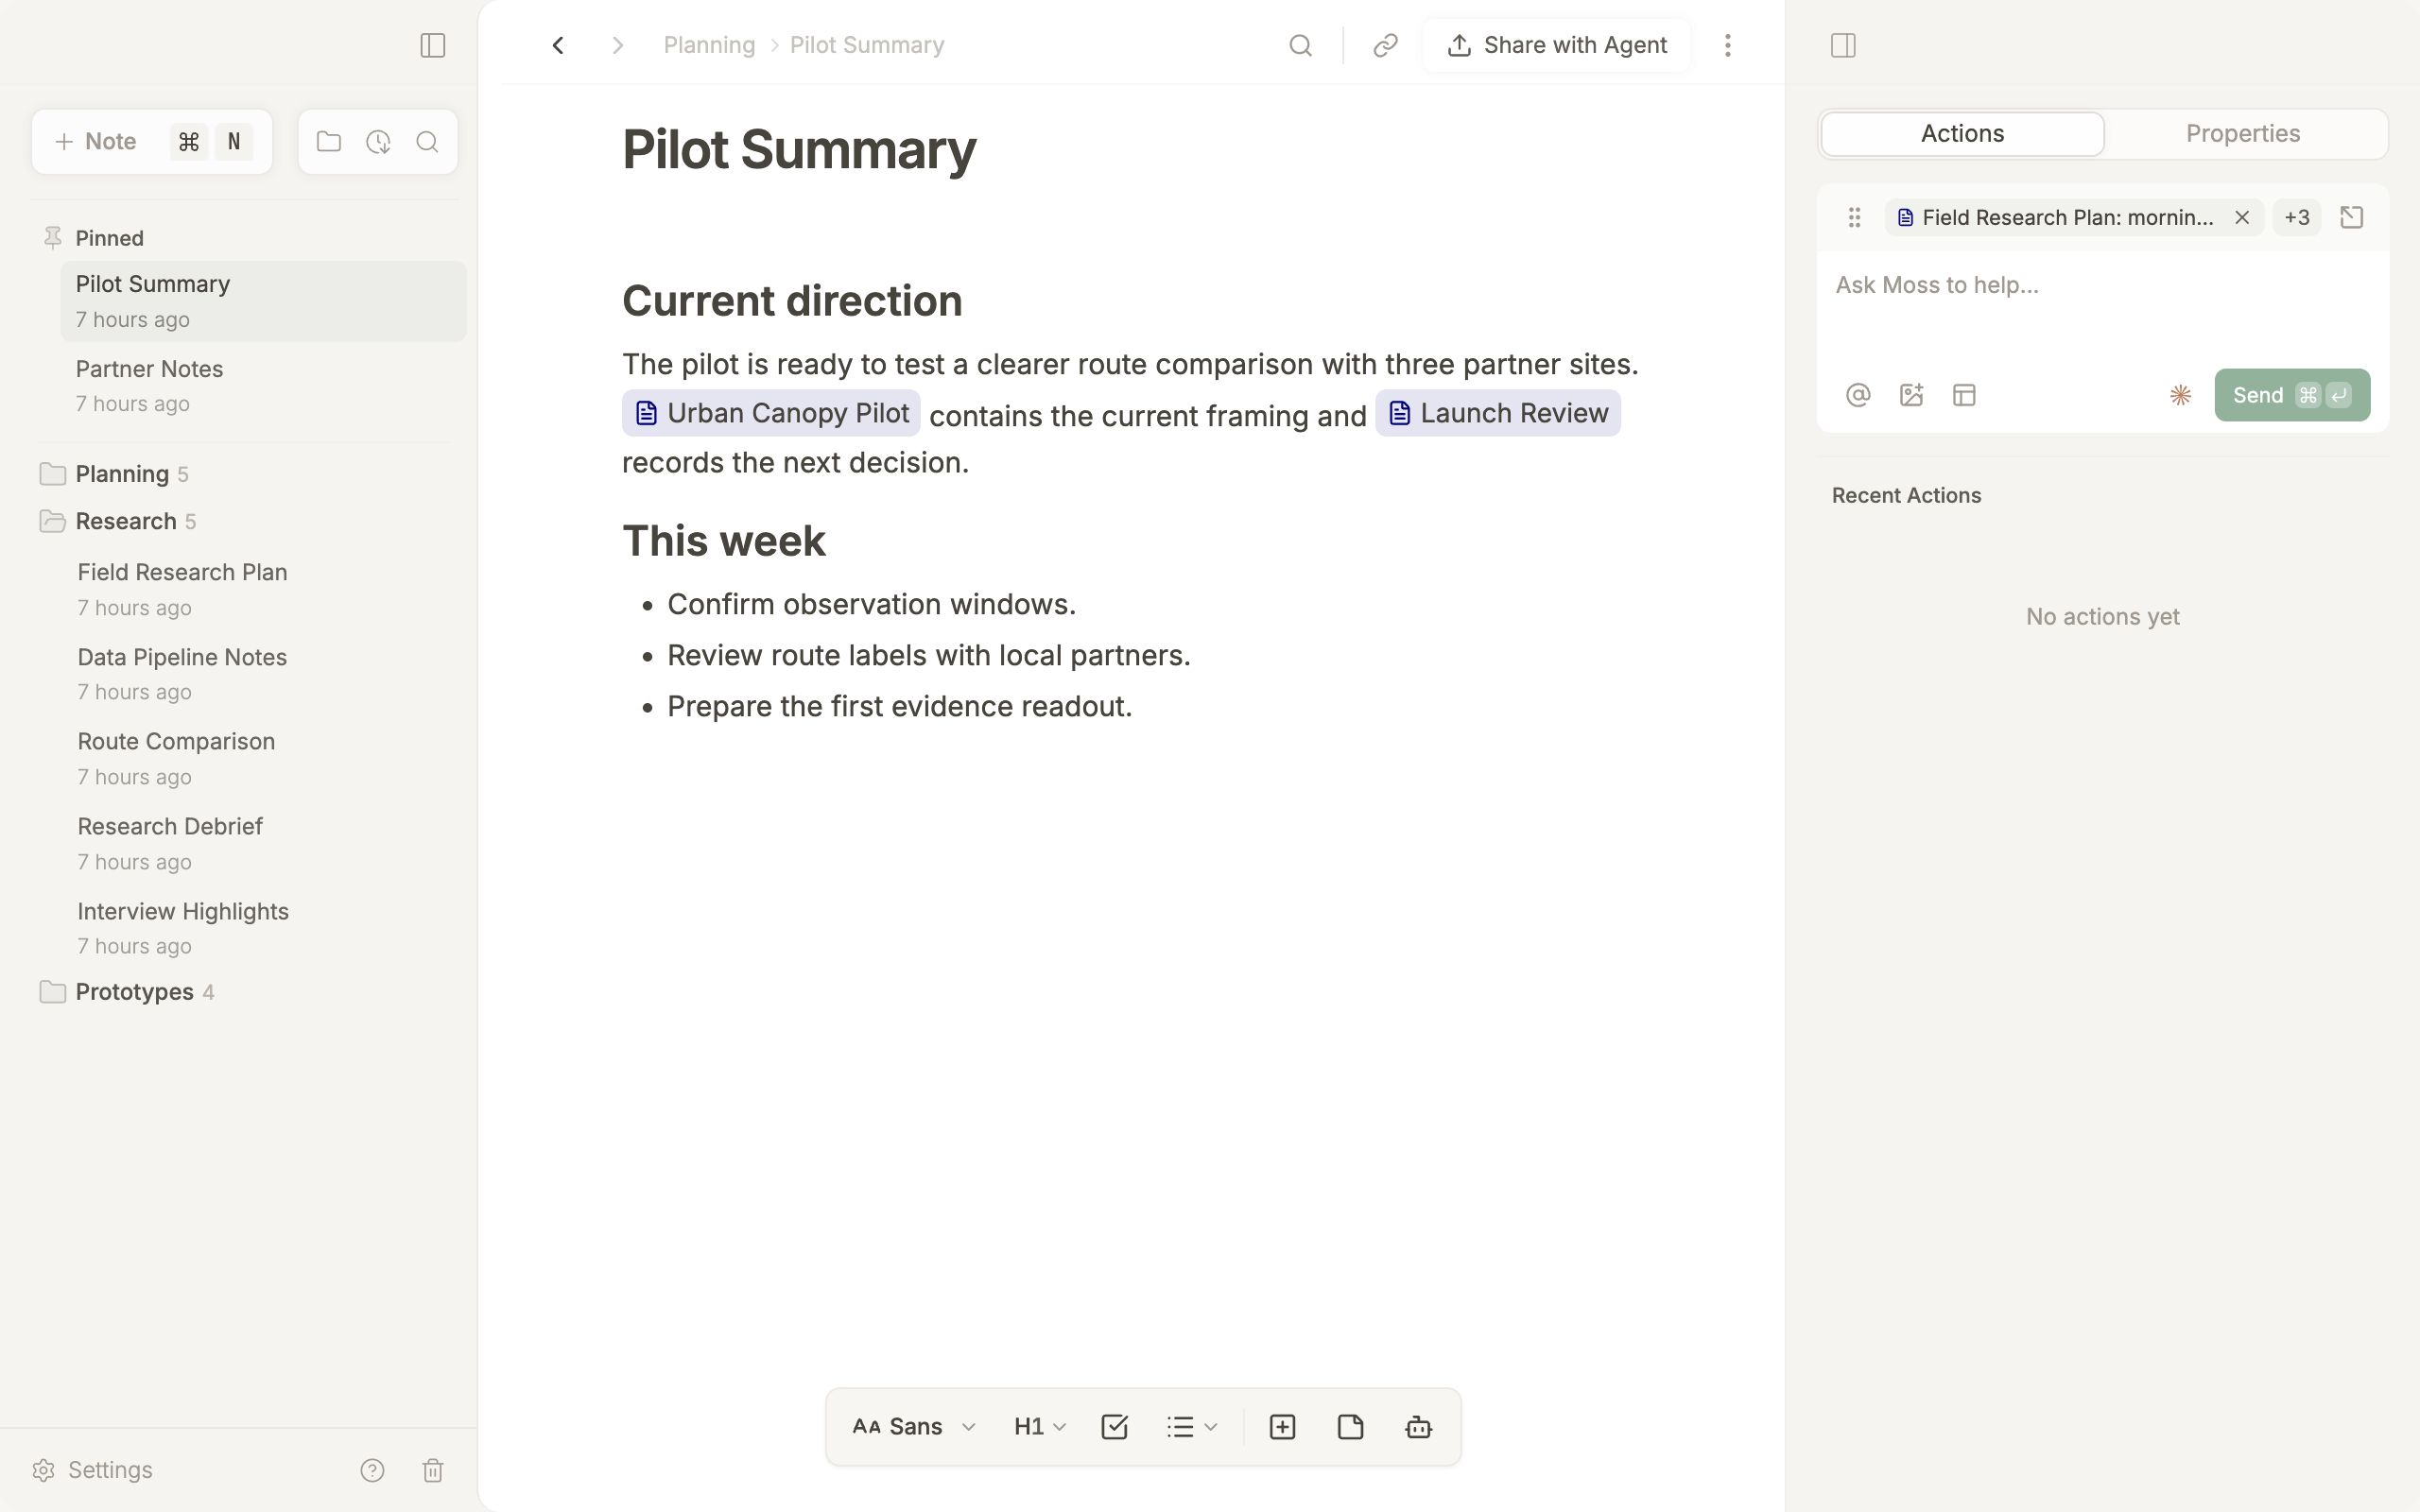The width and height of the screenshot is (2420, 1512).
Task: Toggle the left sidebar panel icon
Action: click(x=432, y=45)
